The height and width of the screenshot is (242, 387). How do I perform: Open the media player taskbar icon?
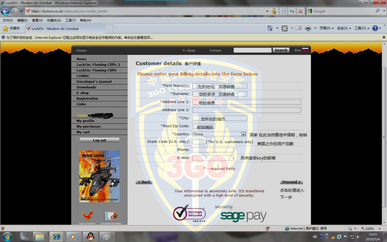coord(73,237)
